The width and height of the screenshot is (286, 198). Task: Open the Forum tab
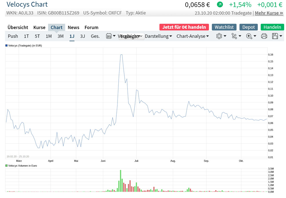point(92,28)
